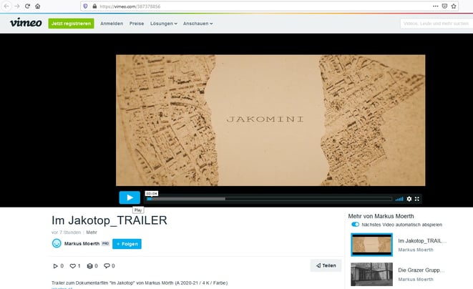The height and width of the screenshot is (289, 473).
Task: Open Die Grazer Grupp... video thumbnail
Action: click(x=371, y=274)
